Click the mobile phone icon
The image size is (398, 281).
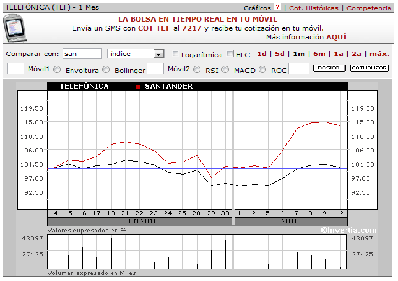(15, 29)
